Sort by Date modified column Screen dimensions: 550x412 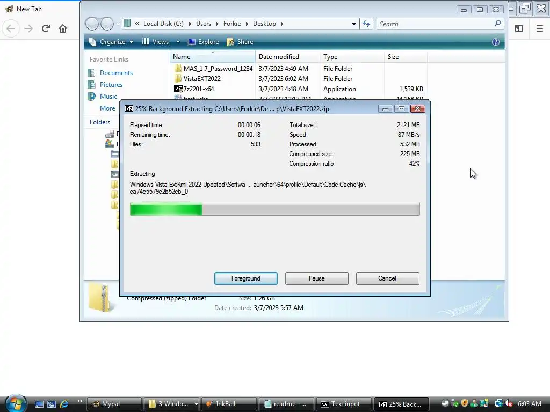[288, 57]
